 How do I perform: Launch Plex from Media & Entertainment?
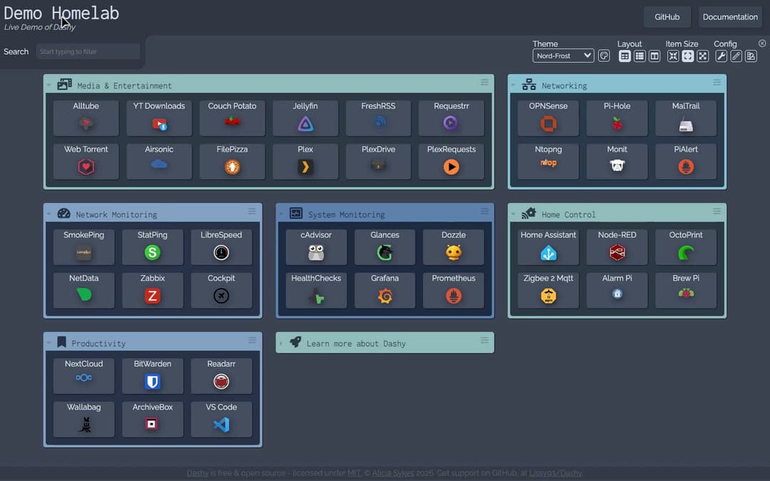coord(305,161)
